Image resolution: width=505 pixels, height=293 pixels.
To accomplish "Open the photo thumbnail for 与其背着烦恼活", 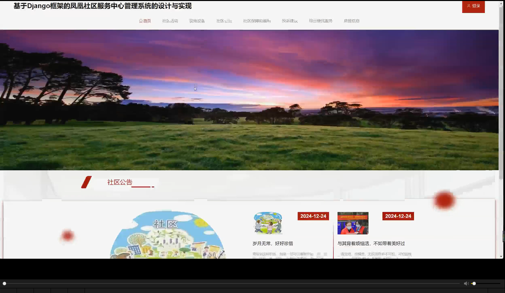I will (353, 223).
